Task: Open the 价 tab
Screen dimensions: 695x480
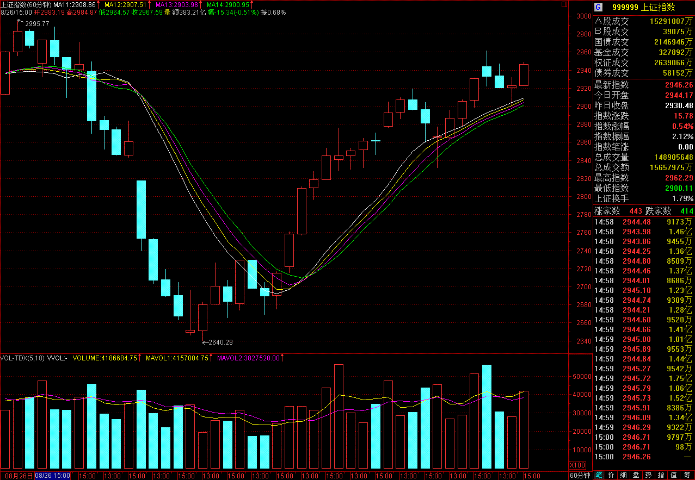Action: [x=611, y=475]
